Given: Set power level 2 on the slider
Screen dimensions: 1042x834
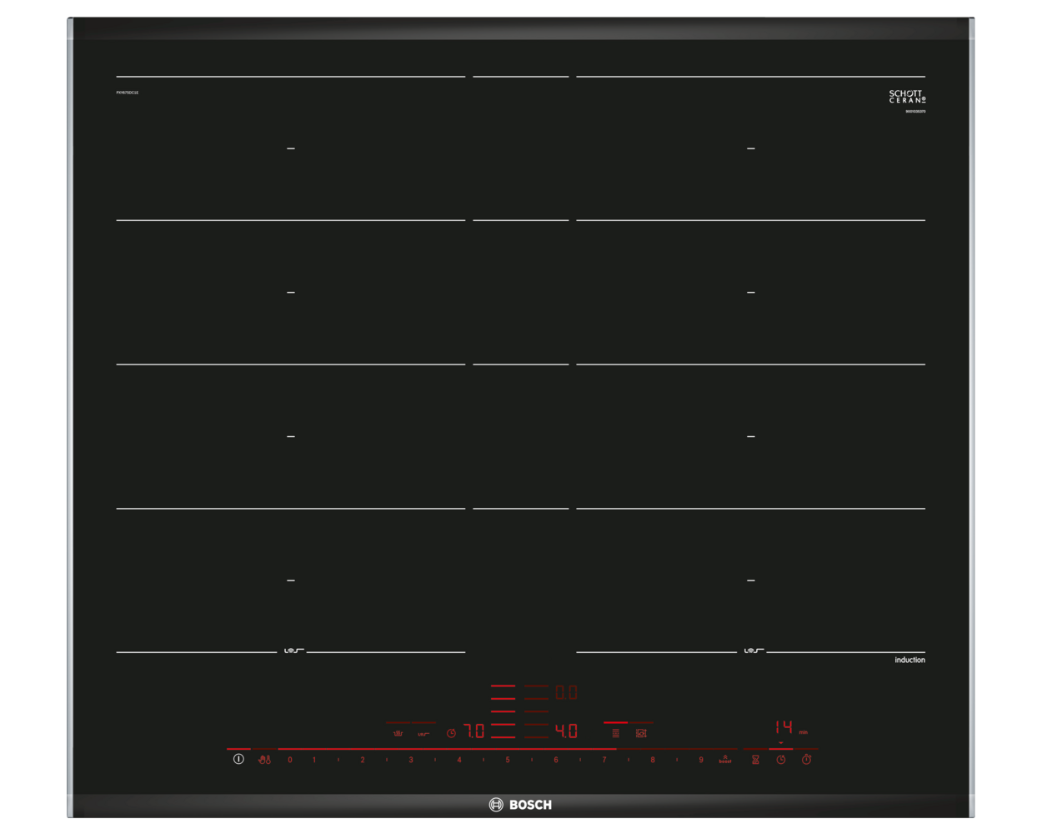Looking at the screenshot, I should (363, 760).
